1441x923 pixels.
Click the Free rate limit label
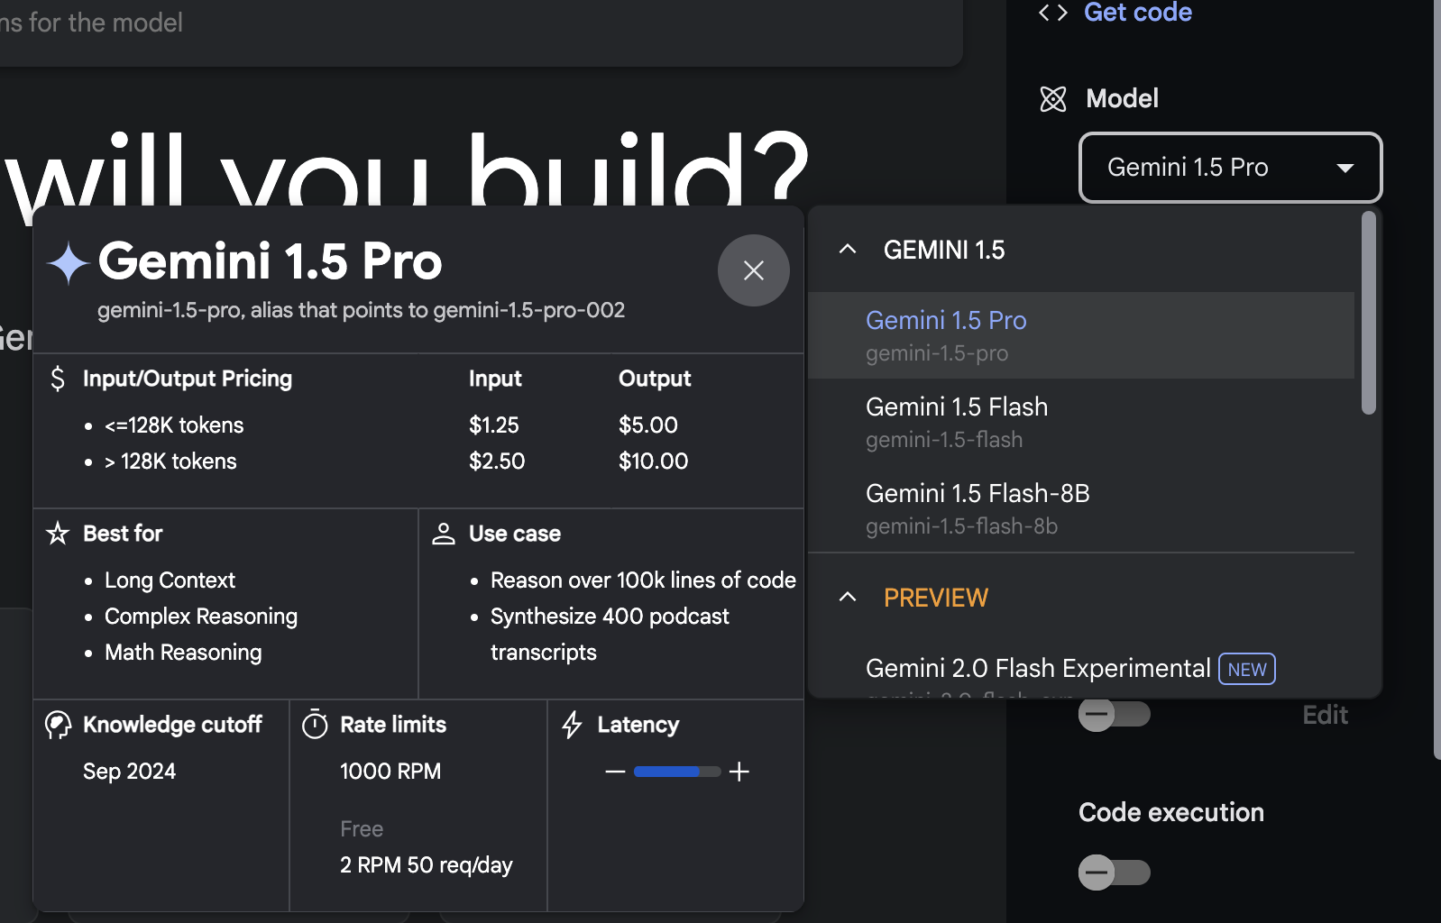pos(362,829)
